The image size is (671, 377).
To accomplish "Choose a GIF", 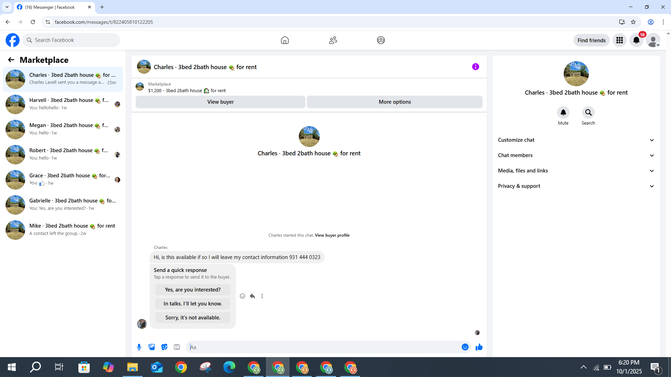I will pyautogui.click(x=177, y=347).
